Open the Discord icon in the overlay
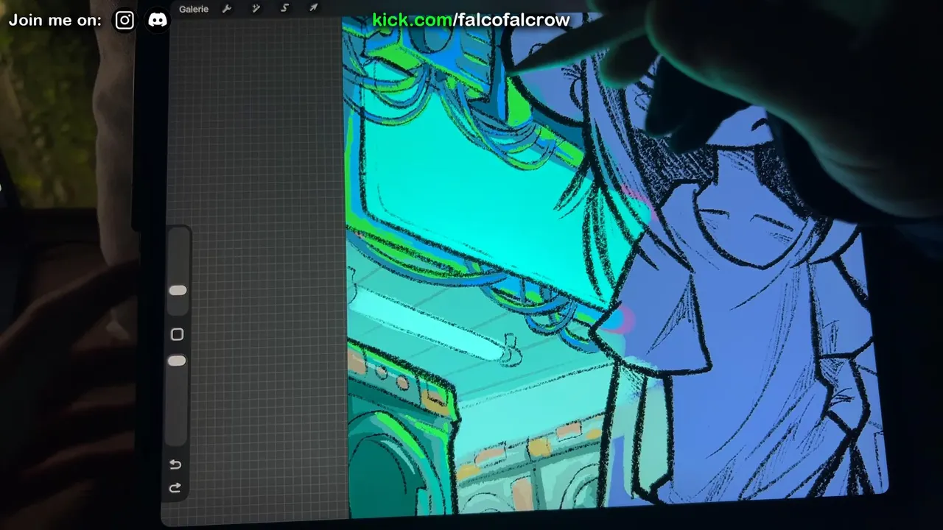The height and width of the screenshot is (530, 943). point(157,20)
